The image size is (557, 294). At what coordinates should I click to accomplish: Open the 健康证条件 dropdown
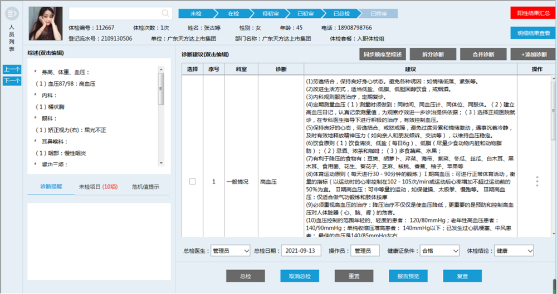(x=439, y=251)
